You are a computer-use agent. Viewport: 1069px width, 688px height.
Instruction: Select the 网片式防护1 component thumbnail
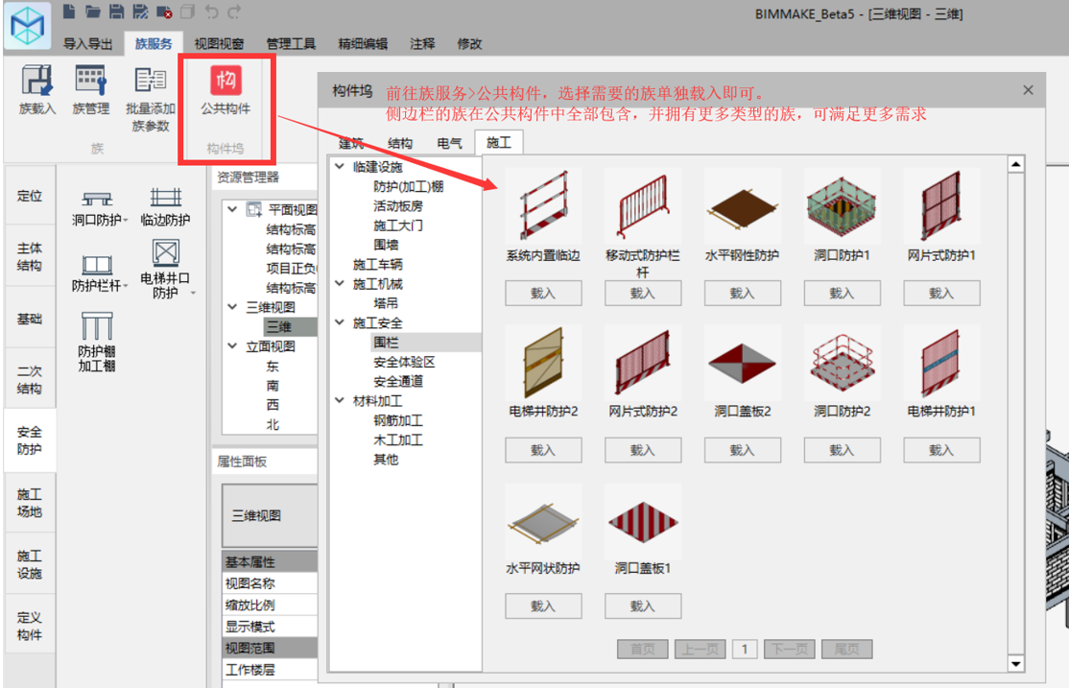[x=941, y=206]
